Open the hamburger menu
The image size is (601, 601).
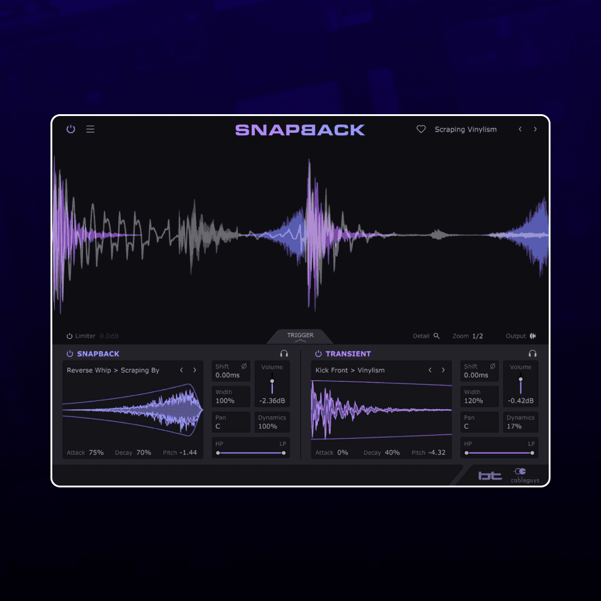[90, 129]
